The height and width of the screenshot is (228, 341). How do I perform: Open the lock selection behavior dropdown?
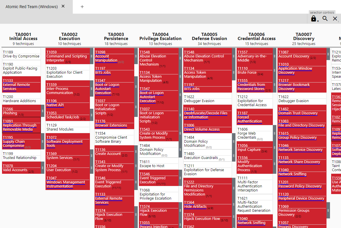click(x=315, y=19)
